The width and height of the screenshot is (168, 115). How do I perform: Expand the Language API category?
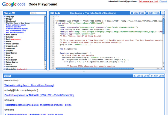[5, 16]
